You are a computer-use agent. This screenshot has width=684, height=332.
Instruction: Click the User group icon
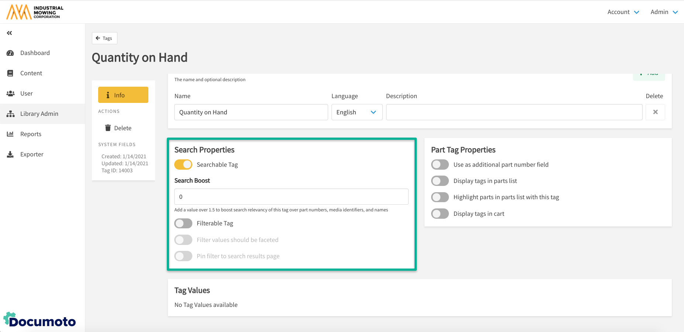coord(10,94)
